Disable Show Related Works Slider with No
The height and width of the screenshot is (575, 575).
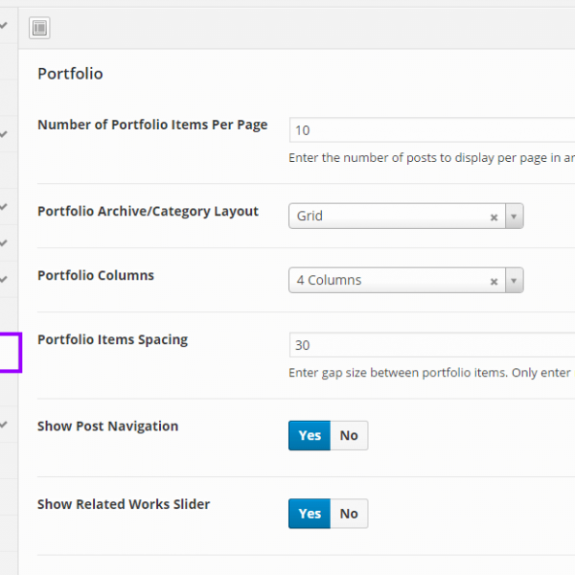coord(349,514)
